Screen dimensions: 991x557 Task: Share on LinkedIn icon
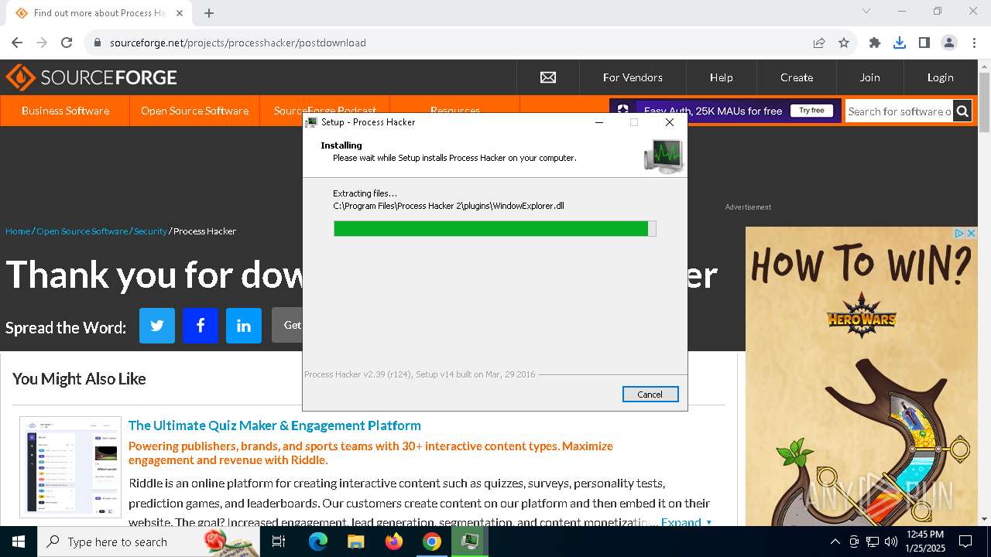[244, 326]
